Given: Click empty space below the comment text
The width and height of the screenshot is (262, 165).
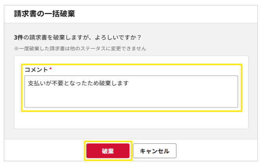Looking at the screenshot, I should 131,98.
